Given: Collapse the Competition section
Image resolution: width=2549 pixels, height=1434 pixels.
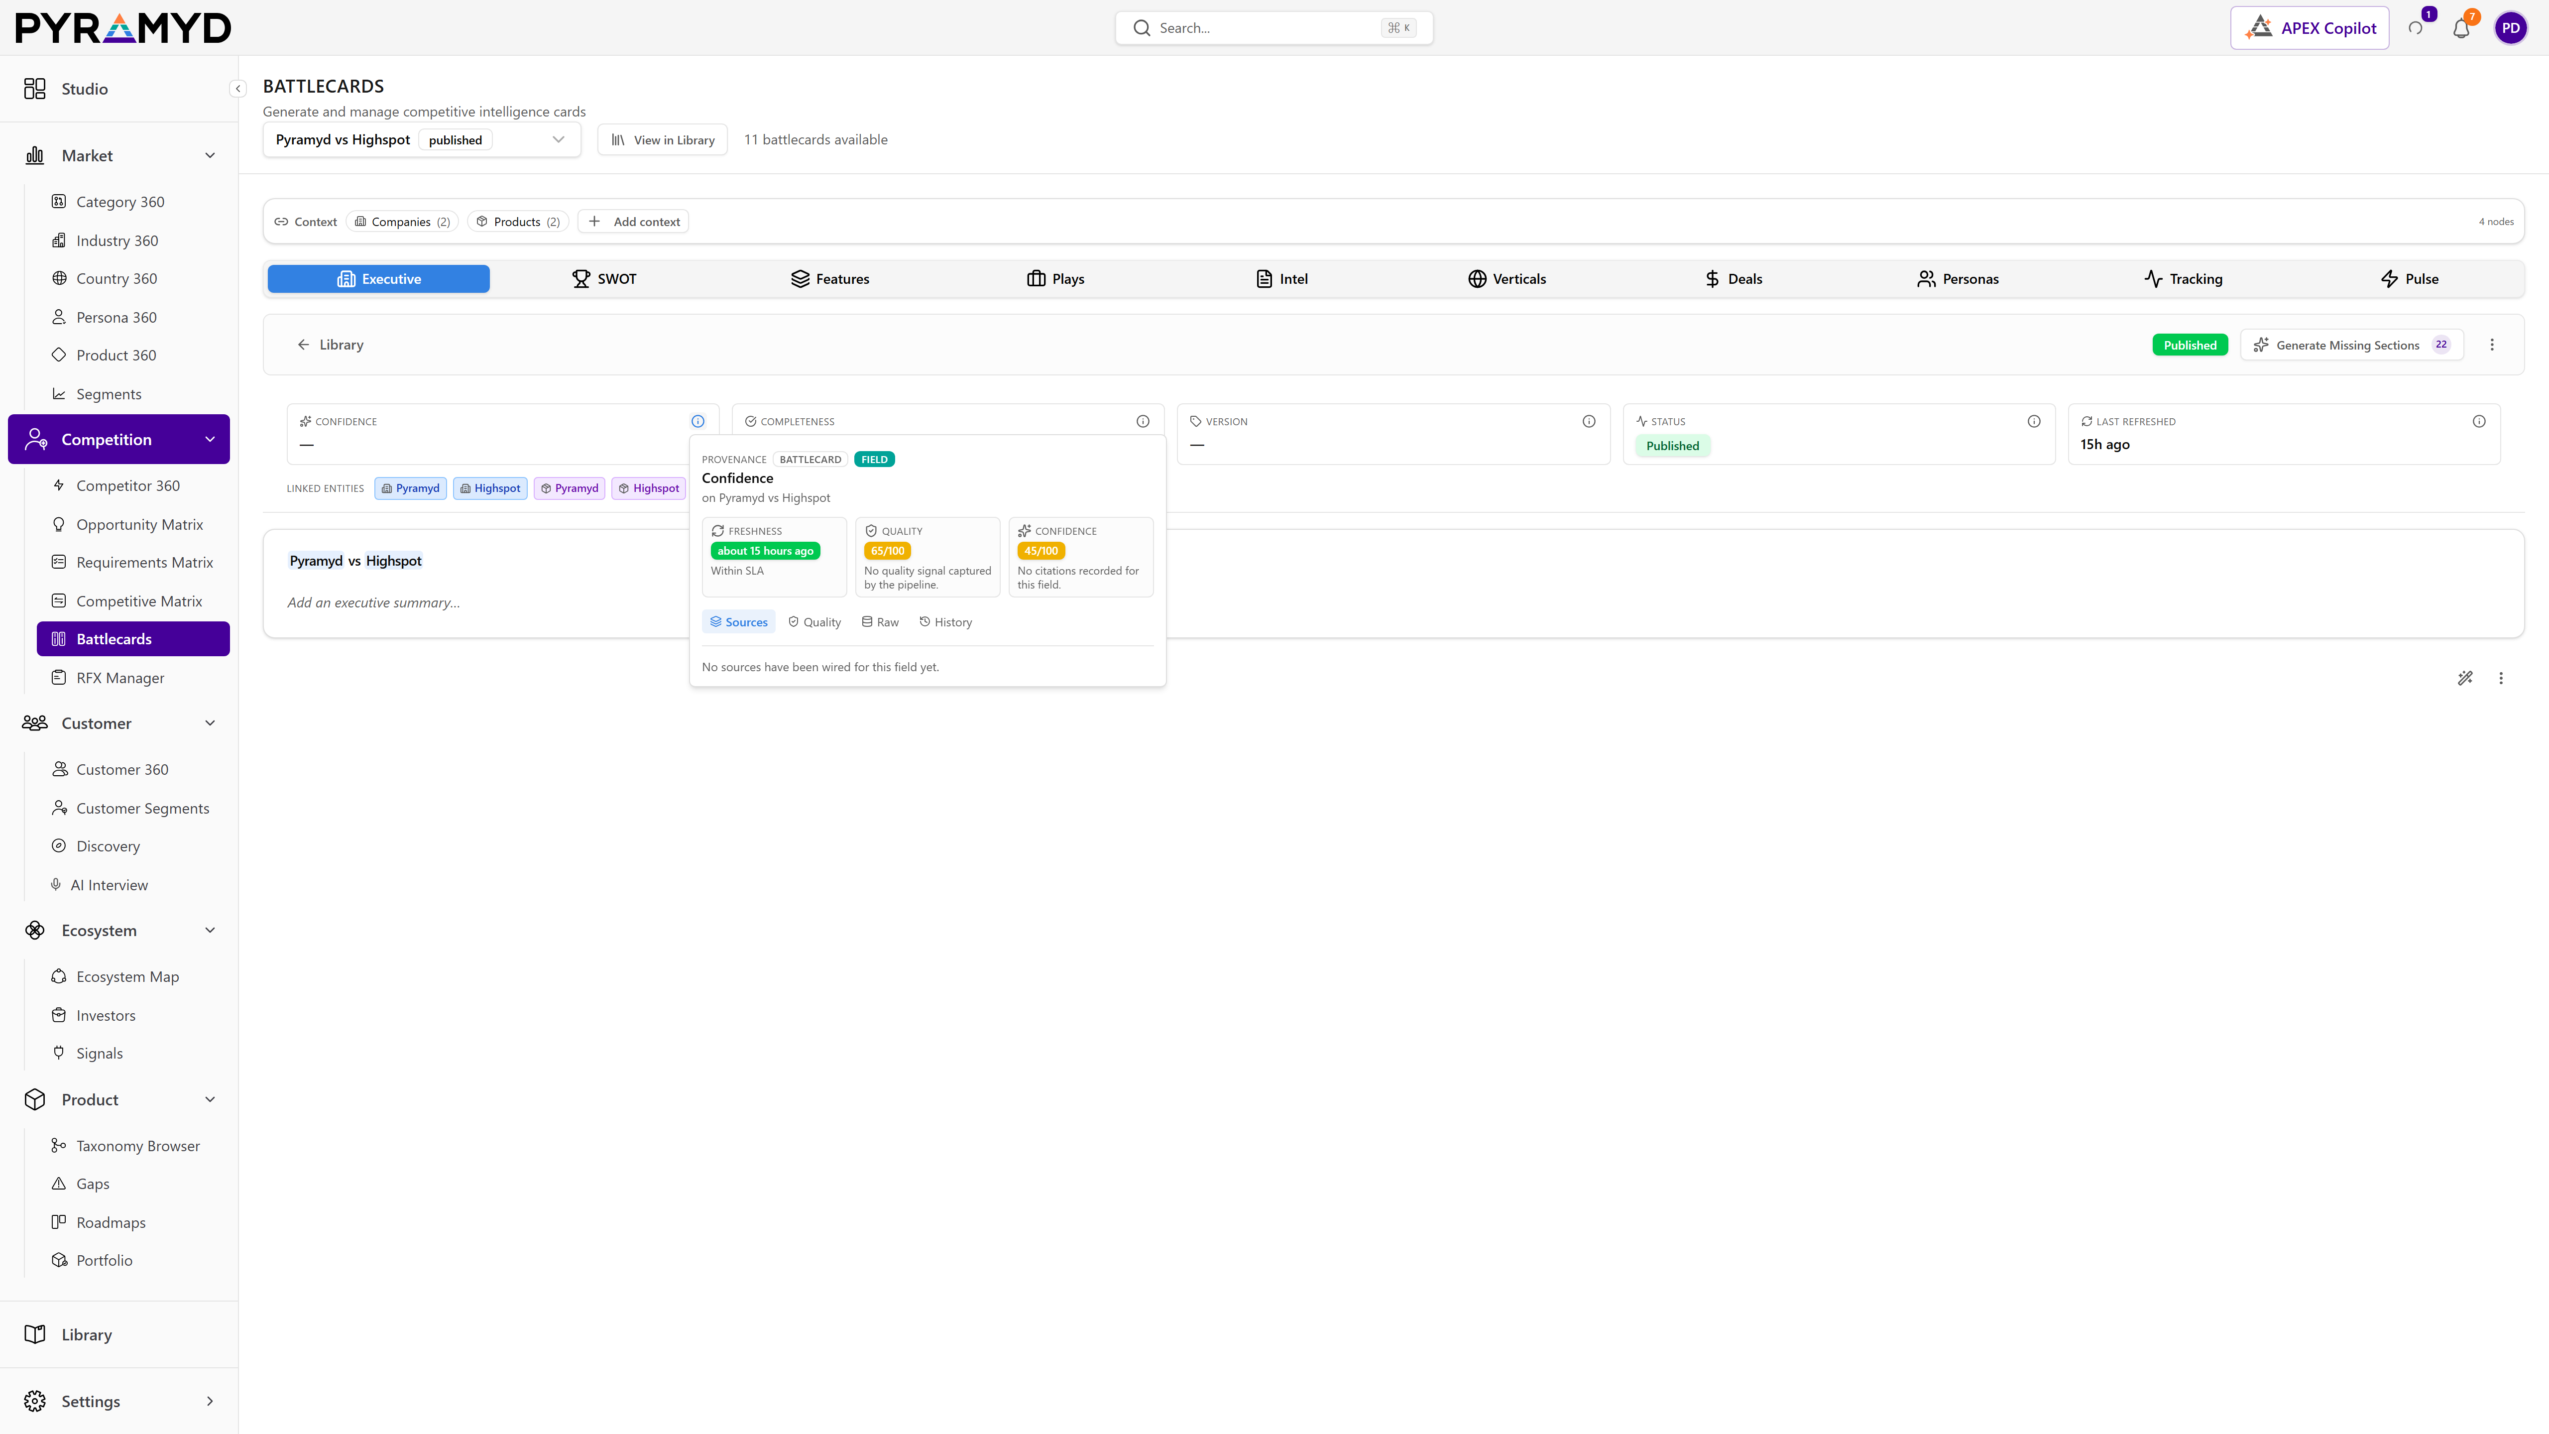Looking at the screenshot, I should pos(210,439).
